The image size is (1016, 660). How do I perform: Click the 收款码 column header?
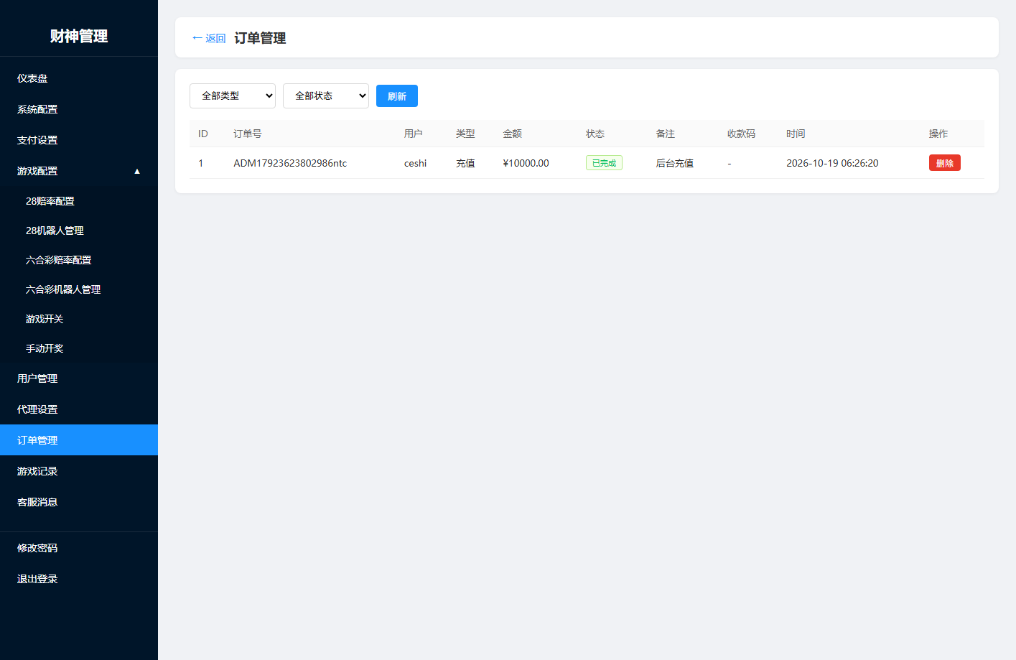coord(741,134)
